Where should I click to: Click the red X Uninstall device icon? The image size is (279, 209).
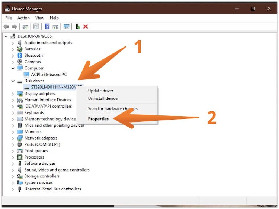[86, 27]
